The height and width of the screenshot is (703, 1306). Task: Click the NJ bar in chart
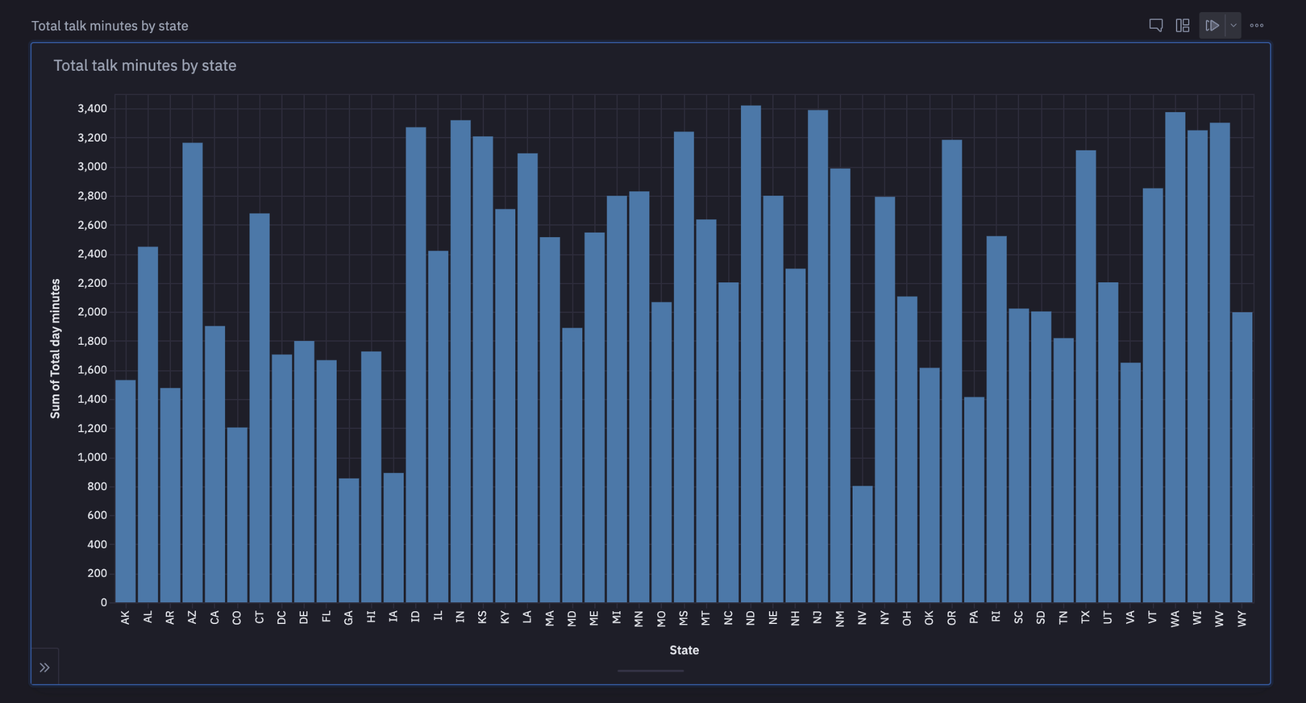coord(818,356)
